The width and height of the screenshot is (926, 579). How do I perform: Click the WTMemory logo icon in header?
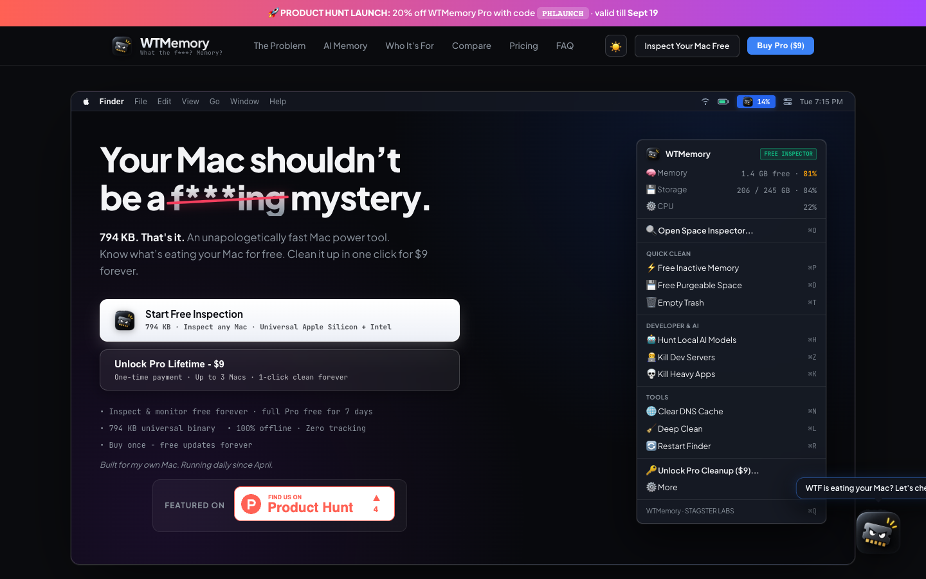pyautogui.click(x=122, y=46)
